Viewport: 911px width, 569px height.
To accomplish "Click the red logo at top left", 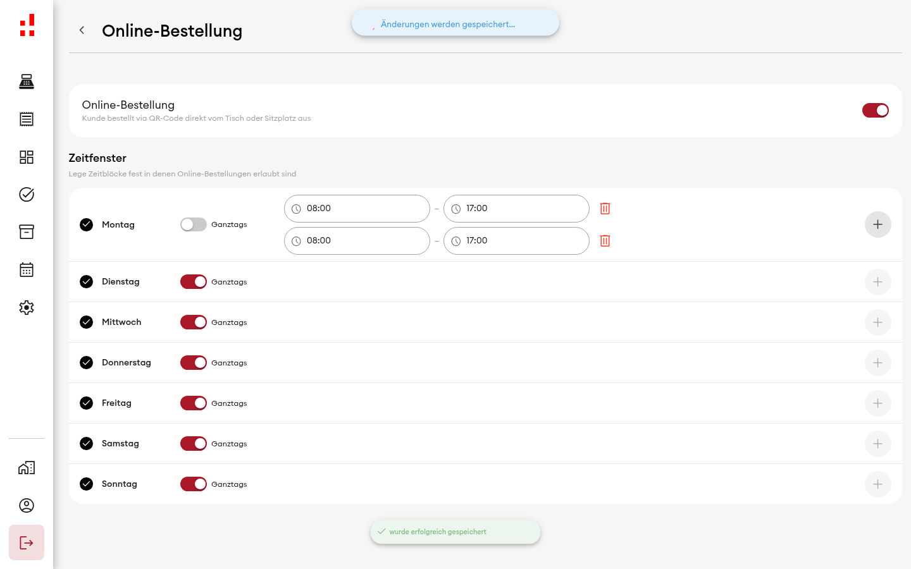I will tap(27, 25).
